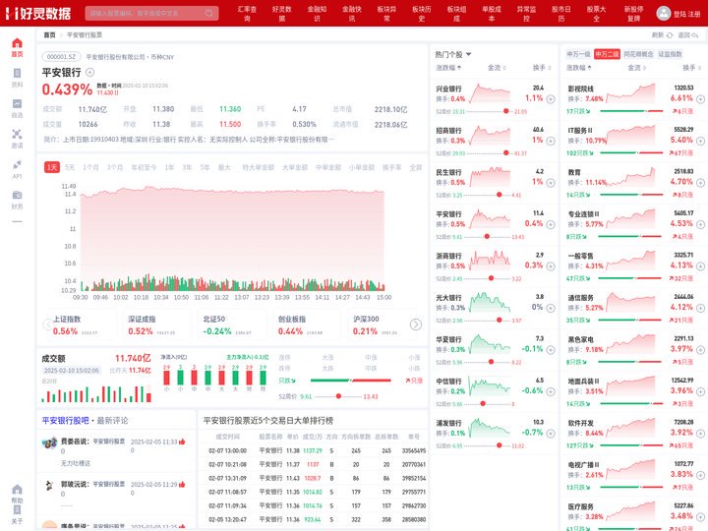708x531 pixels.
Task: Switch to the 证监指数 tab
Action: (670, 54)
